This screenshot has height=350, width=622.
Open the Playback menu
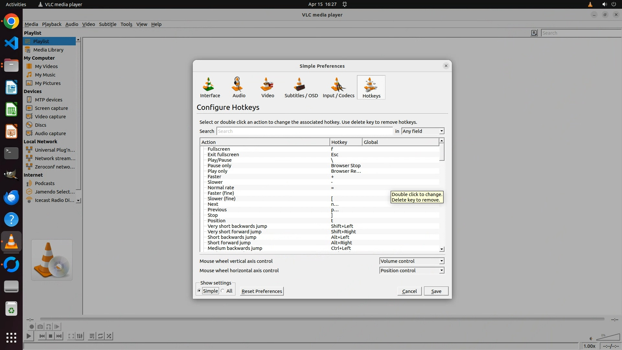[52, 24]
